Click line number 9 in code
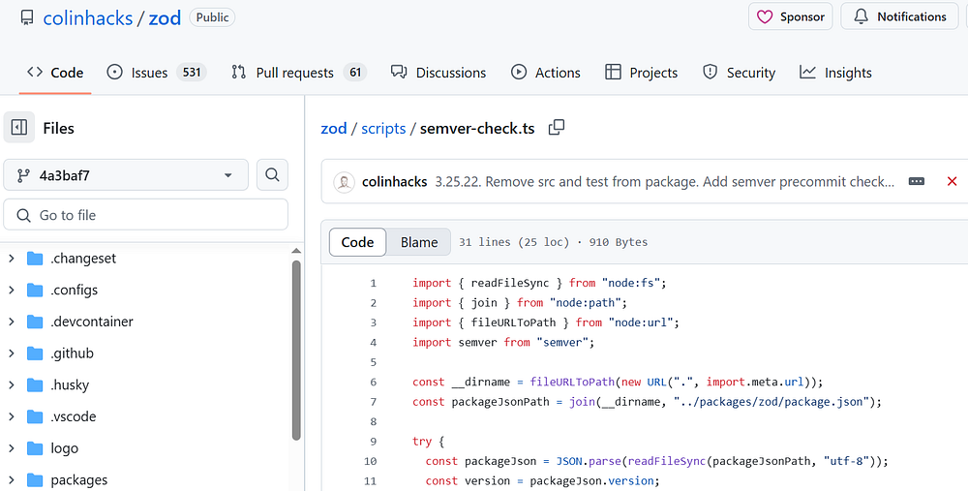This screenshot has height=491, width=968. (x=373, y=441)
